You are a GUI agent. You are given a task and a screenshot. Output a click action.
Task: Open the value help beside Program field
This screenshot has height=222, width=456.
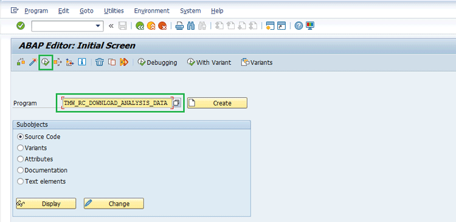[x=176, y=103]
